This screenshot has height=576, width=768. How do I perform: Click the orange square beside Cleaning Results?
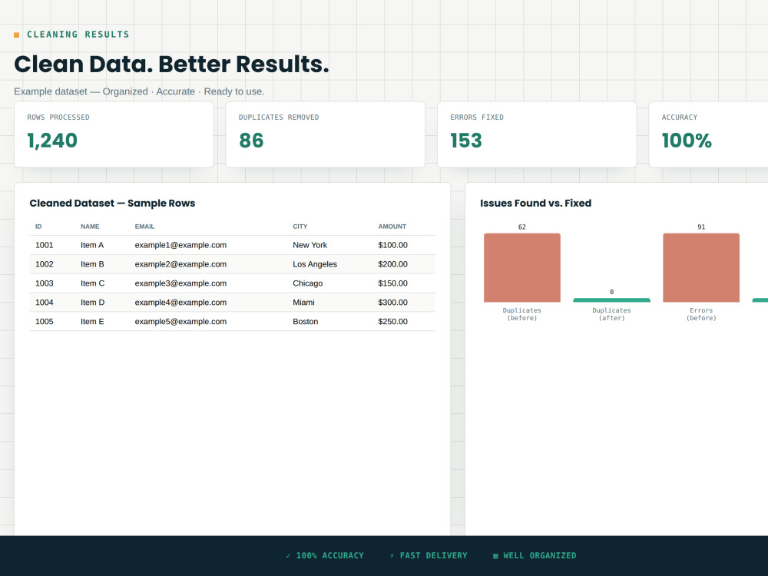point(17,35)
